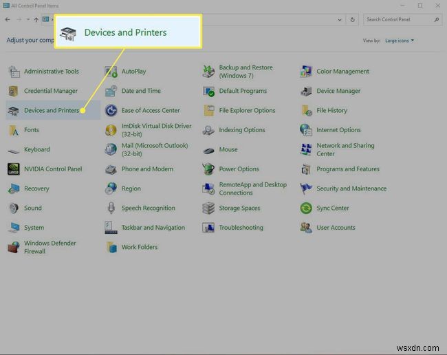Open the AutoPlay icon
Screen dimensions: 447x355
(x=111, y=72)
